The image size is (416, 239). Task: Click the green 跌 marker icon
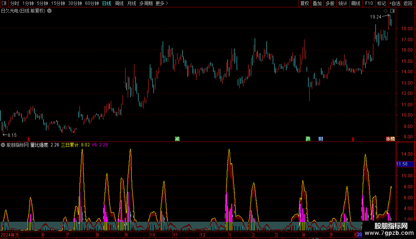click(308, 139)
